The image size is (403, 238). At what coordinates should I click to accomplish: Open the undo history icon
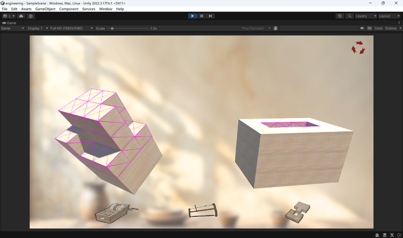point(340,16)
